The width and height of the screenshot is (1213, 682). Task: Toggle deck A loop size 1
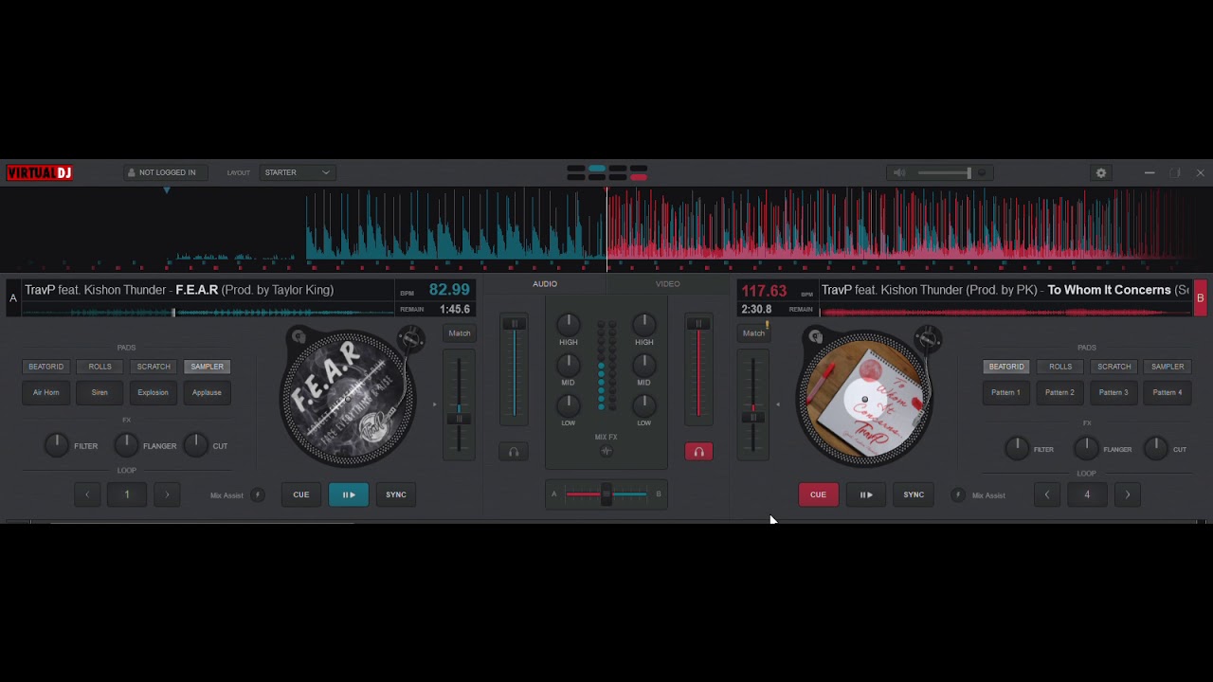coord(127,494)
